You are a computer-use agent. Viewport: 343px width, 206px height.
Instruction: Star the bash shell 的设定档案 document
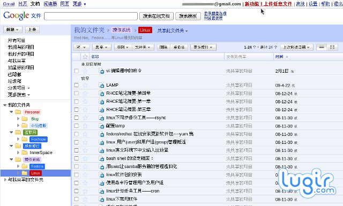tap(85, 158)
